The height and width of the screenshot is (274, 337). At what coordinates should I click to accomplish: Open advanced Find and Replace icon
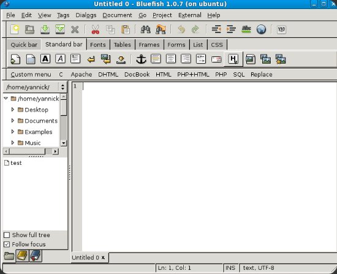pos(161,29)
